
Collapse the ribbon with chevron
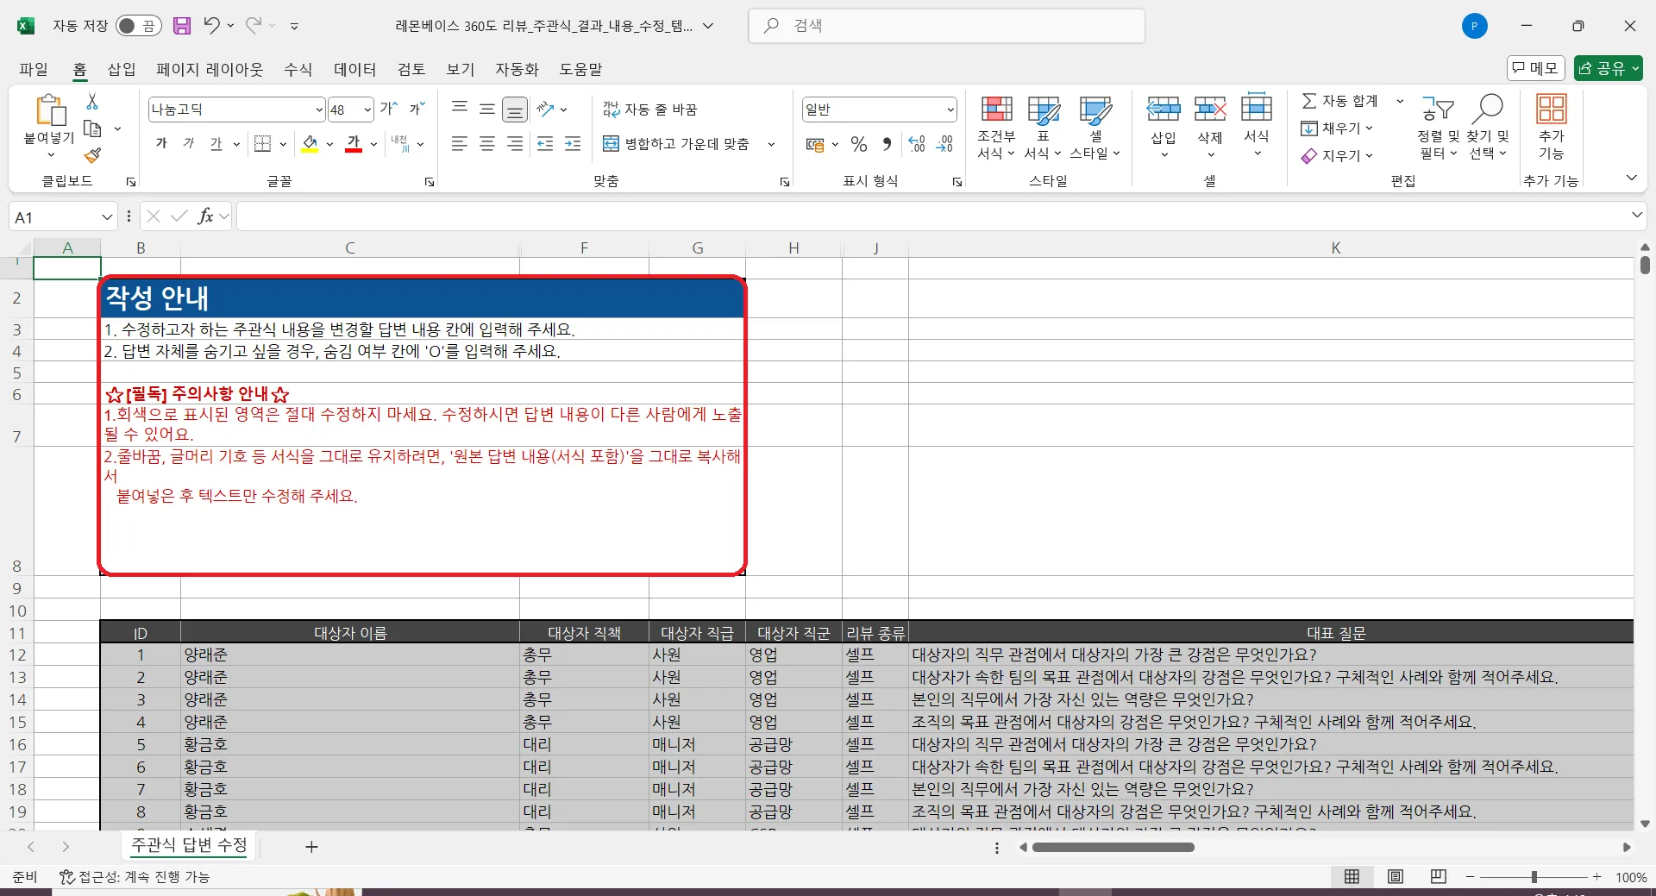point(1631,179)
